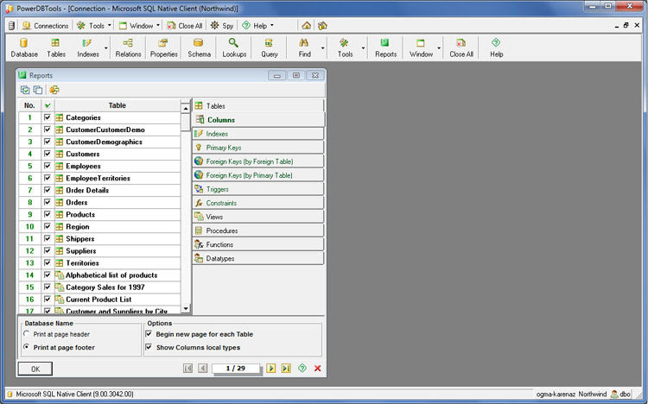The height and width of the screenshot is (404, 648).
Task: Click the page number field
Action: [x=236, y=369]
